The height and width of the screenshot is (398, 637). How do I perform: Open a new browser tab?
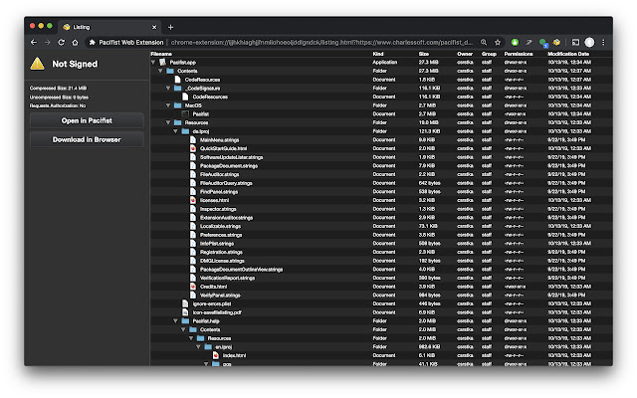point(170,26)
